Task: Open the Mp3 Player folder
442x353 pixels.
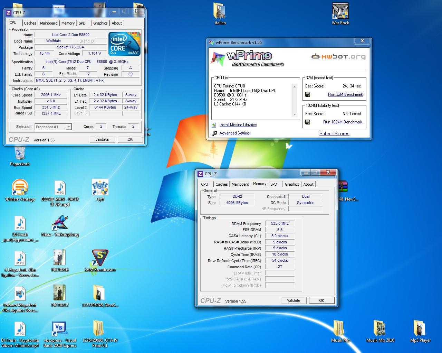Action: (x=420, y=329)
